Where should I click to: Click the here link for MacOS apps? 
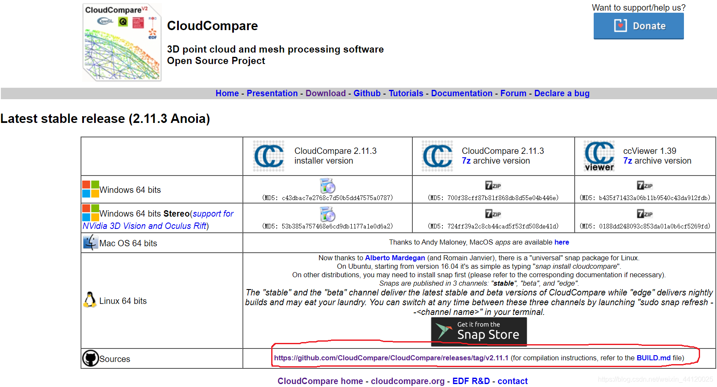561,242
